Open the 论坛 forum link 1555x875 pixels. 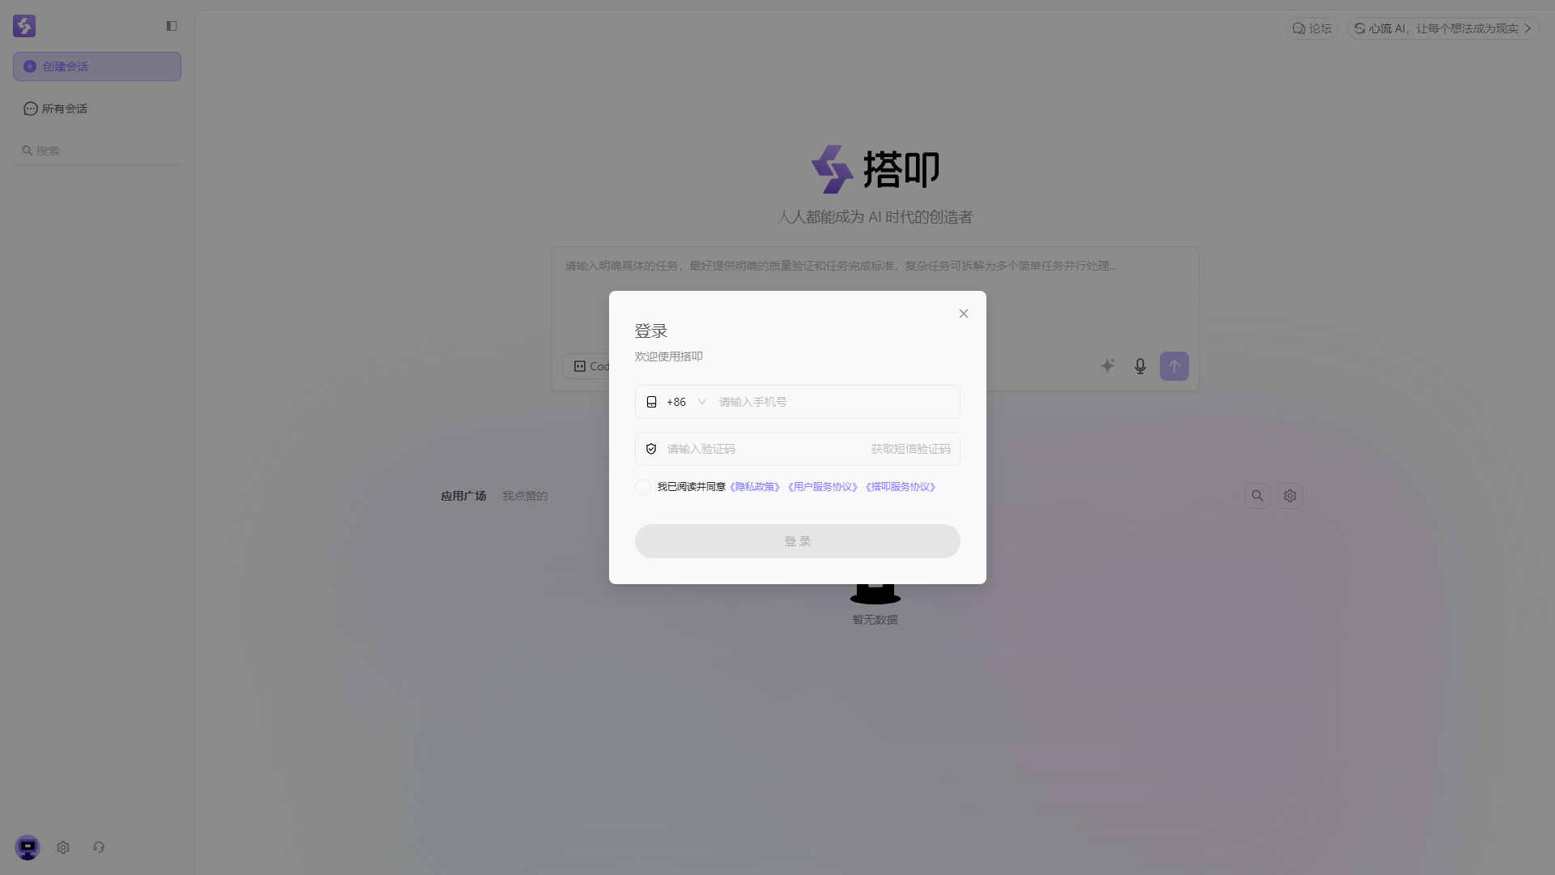[x=1312, y=28]
